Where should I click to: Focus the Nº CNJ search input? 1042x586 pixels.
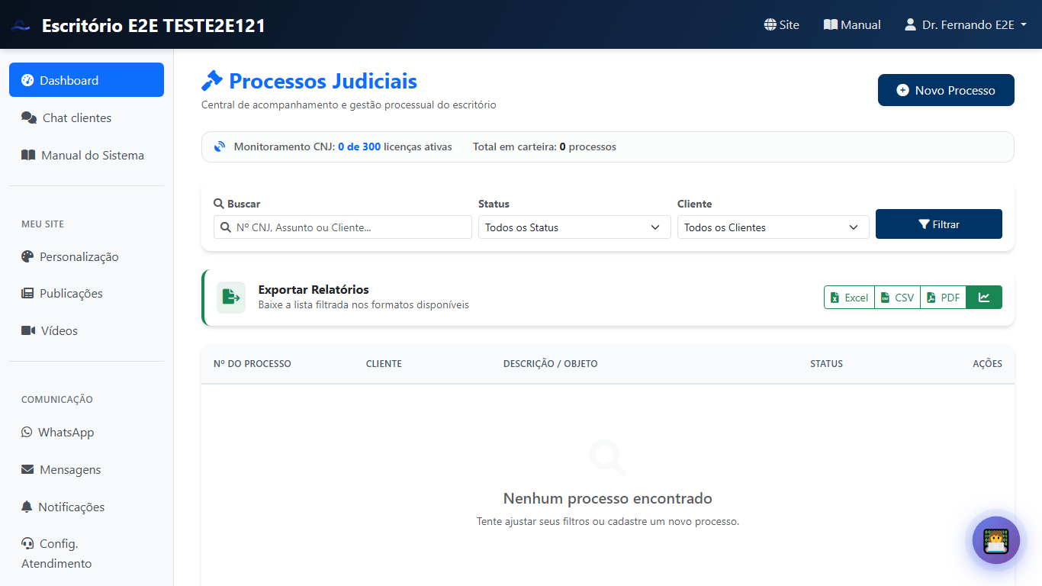point(343,227)
